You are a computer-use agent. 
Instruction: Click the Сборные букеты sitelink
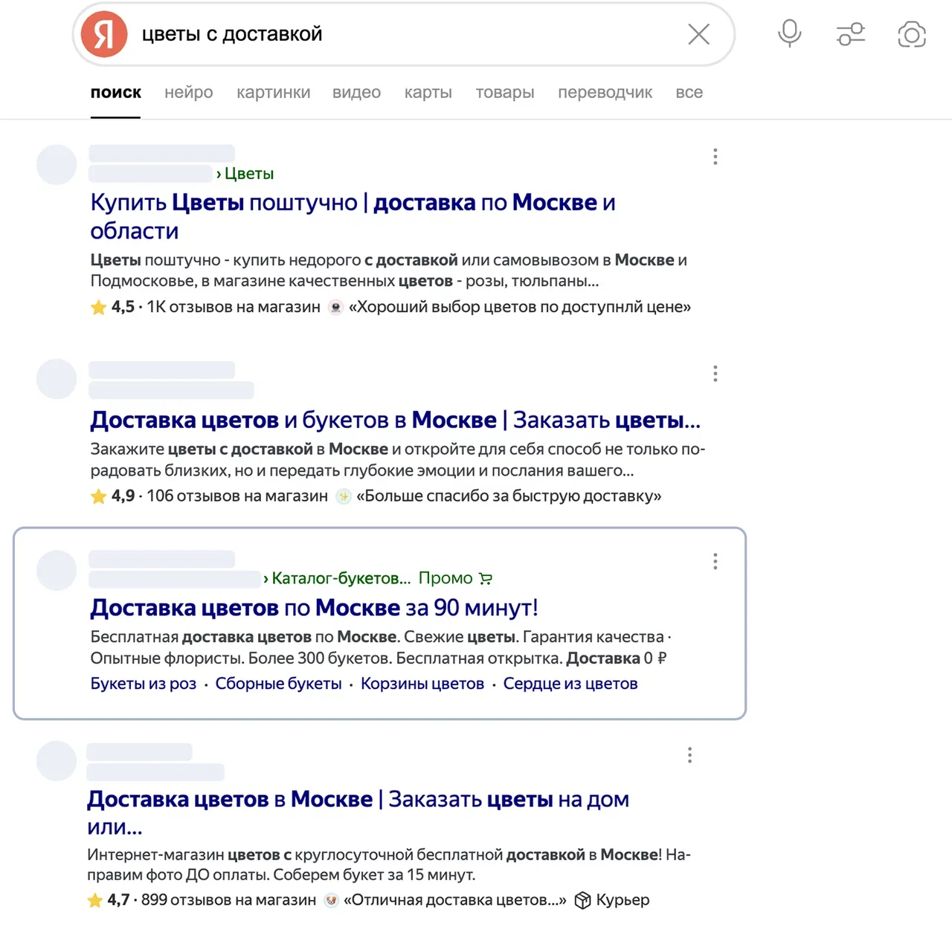click(x=278, y=683)
